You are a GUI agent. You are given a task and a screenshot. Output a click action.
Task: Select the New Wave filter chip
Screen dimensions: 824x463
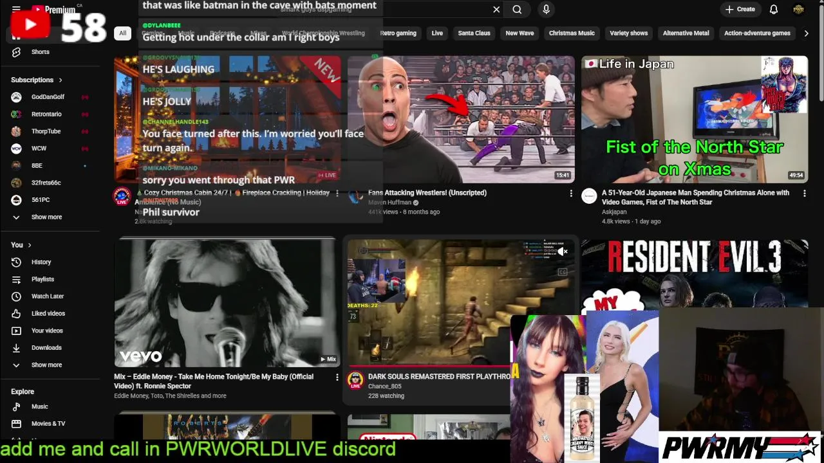coord(520,33)
